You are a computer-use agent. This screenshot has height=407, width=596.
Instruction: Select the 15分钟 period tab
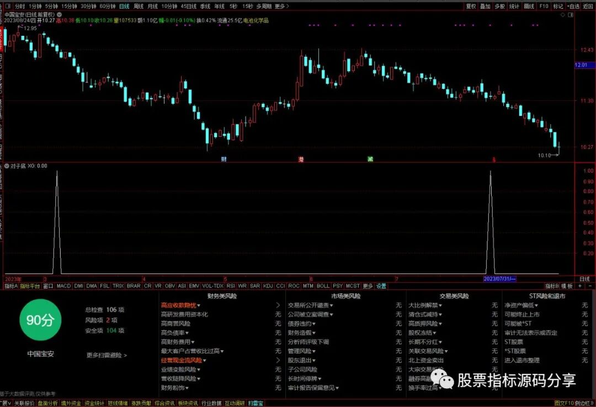tap(69, 6)
